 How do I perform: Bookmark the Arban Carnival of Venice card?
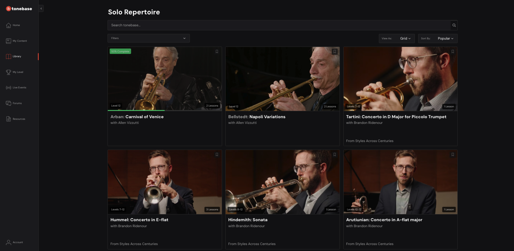(x=217, y=51)
